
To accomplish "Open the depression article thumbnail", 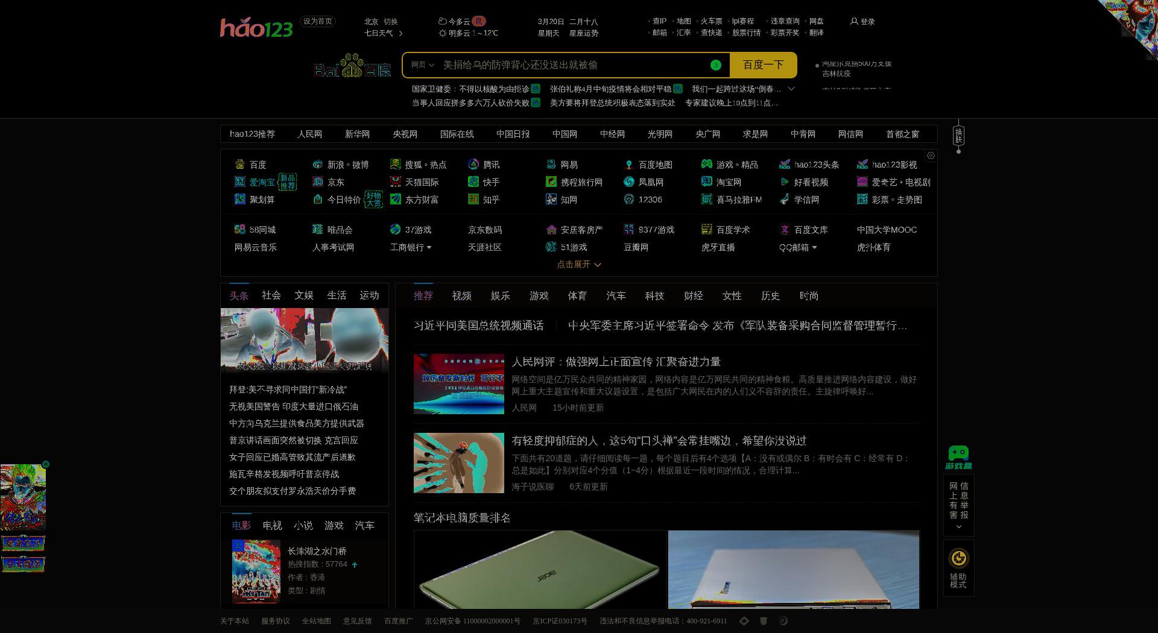I will 458,463.
